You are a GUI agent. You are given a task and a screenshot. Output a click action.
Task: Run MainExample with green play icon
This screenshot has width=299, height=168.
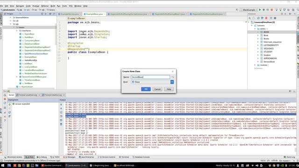[260, 10]
